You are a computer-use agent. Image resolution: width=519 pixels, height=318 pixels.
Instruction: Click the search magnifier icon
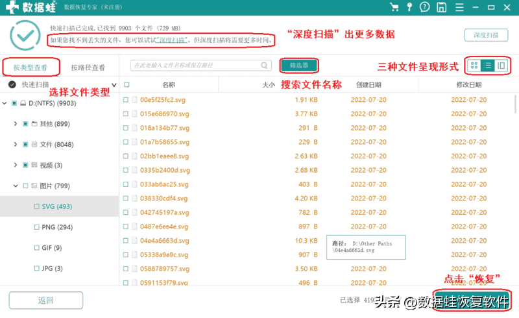(264, 66)
